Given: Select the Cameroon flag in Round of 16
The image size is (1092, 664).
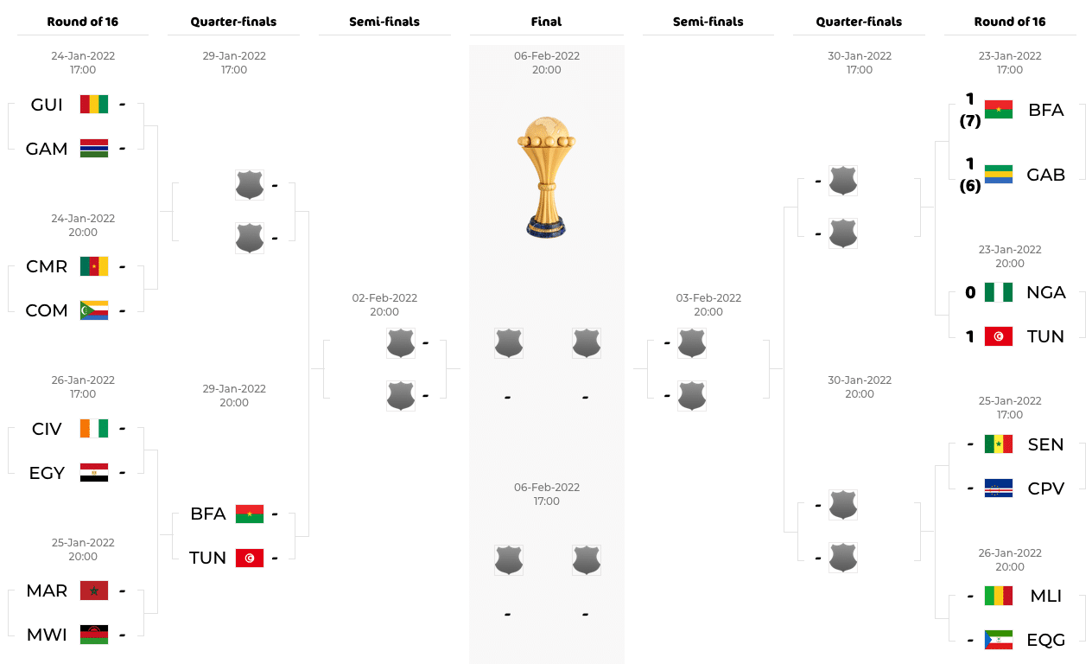Looking at the screenshot, I should [x=94, y=266].
